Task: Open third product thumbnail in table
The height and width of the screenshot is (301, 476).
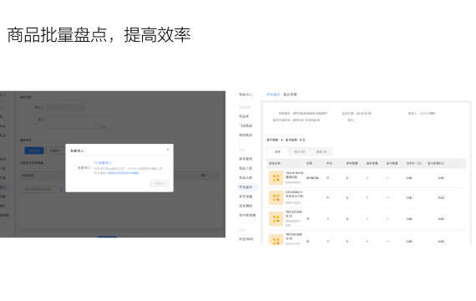Action: (x=276, y=219)
